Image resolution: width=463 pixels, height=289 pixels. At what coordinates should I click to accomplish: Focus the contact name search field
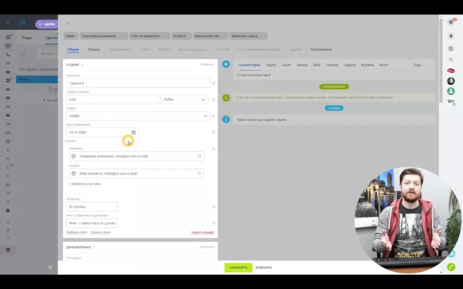click(x=137, y=173)
